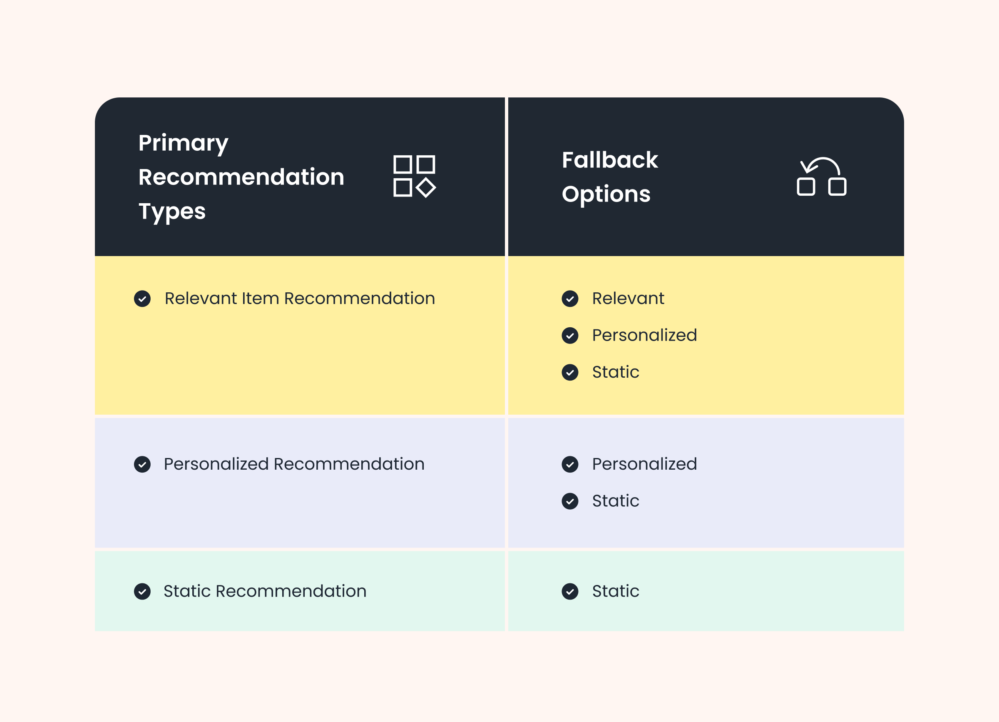Click the checkmark next to the Relevant fallback
Screen dimensions: 999x722
click(x=570, y=299)
